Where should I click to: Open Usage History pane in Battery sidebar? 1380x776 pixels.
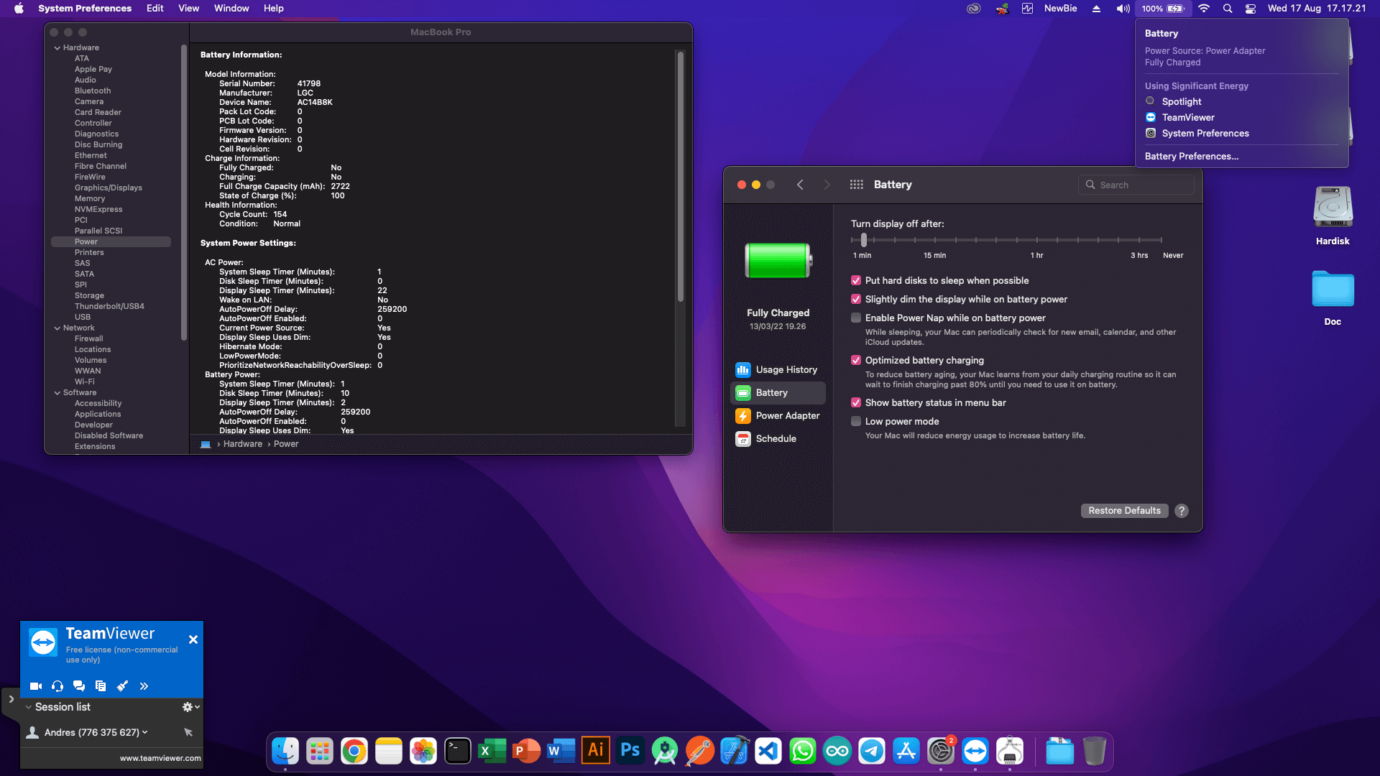tap(778, 370)
